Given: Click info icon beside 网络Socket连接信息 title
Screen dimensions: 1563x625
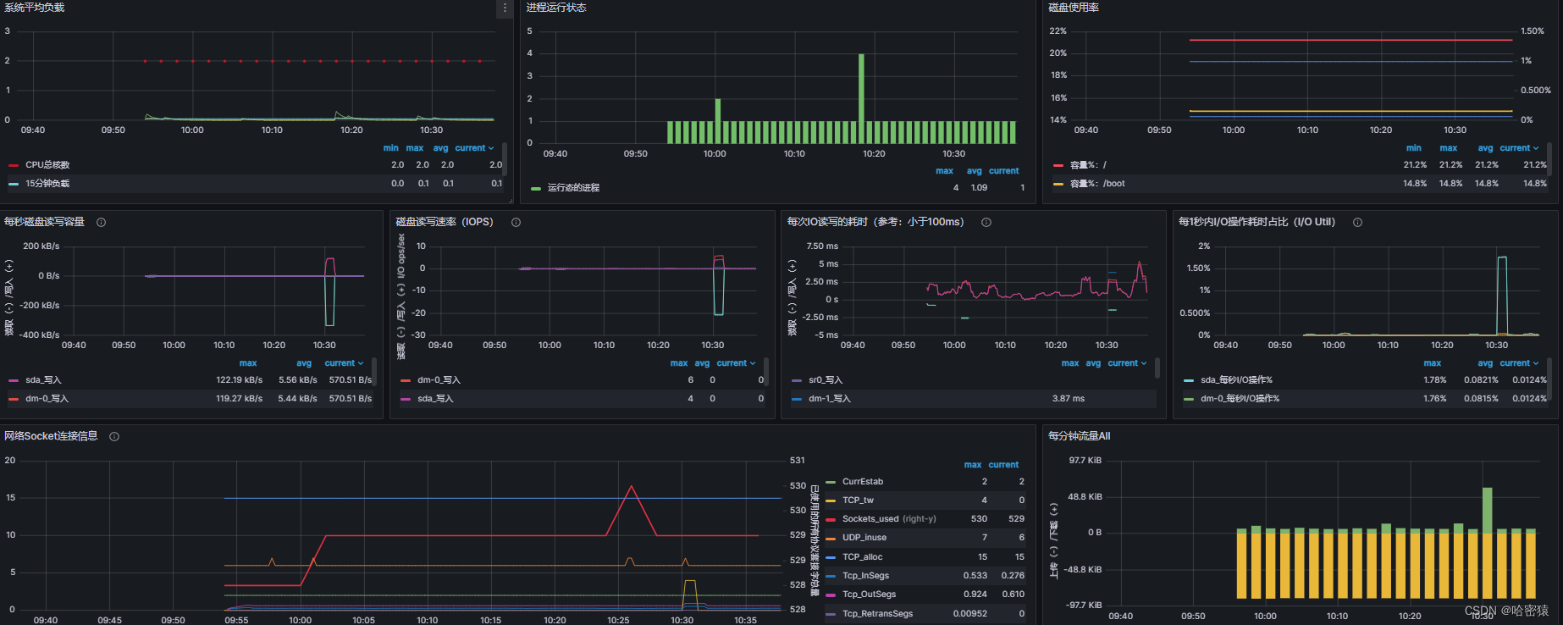Looking at the screenshot, I should click(x=114, y=436).
